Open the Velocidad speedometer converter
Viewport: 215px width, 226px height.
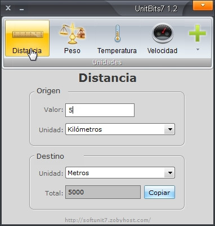coord(162,38)
